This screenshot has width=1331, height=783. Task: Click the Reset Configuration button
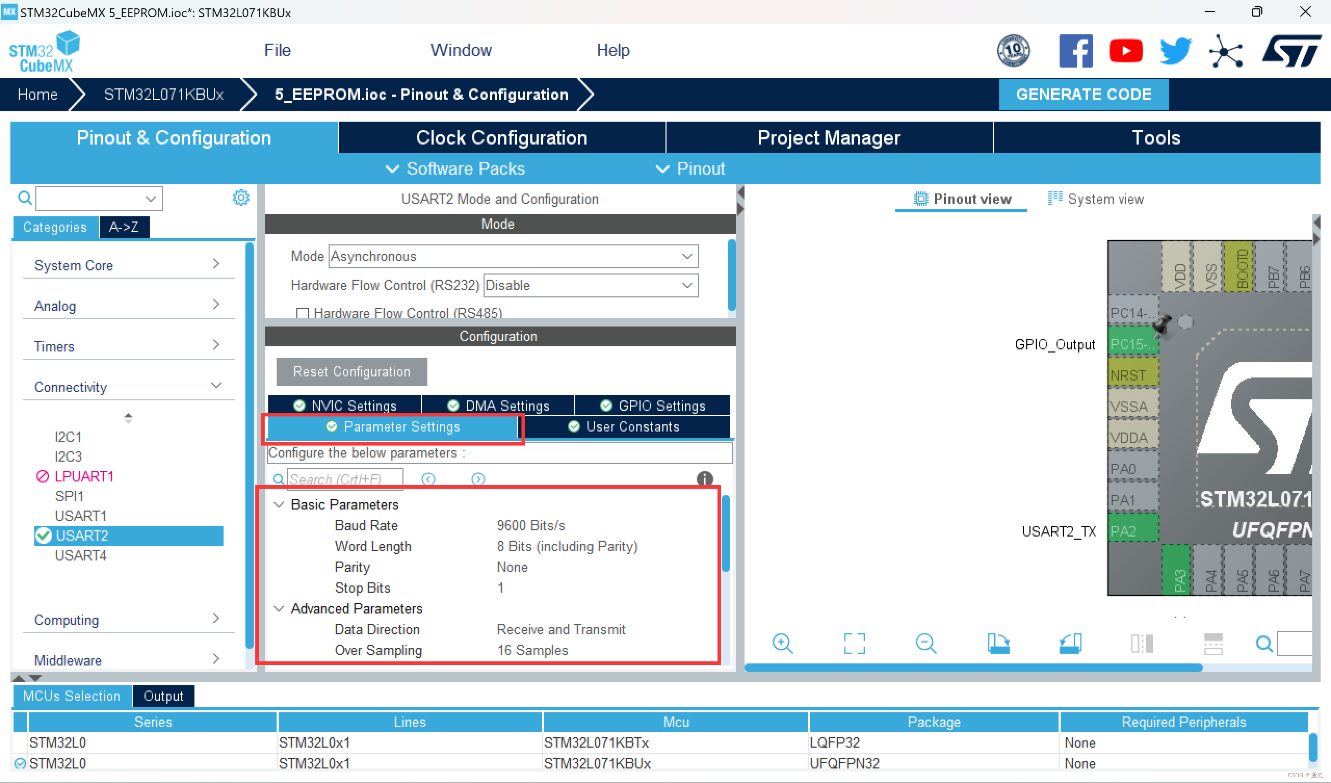352,371
